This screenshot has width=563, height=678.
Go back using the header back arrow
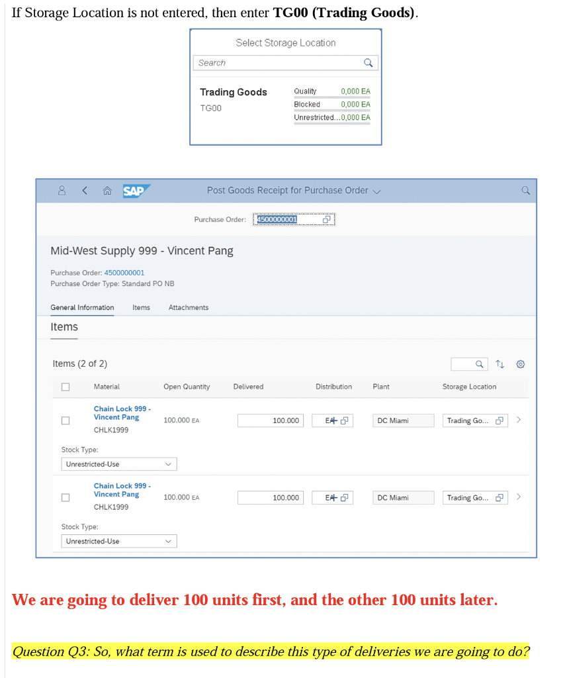(x=85, y=191)
